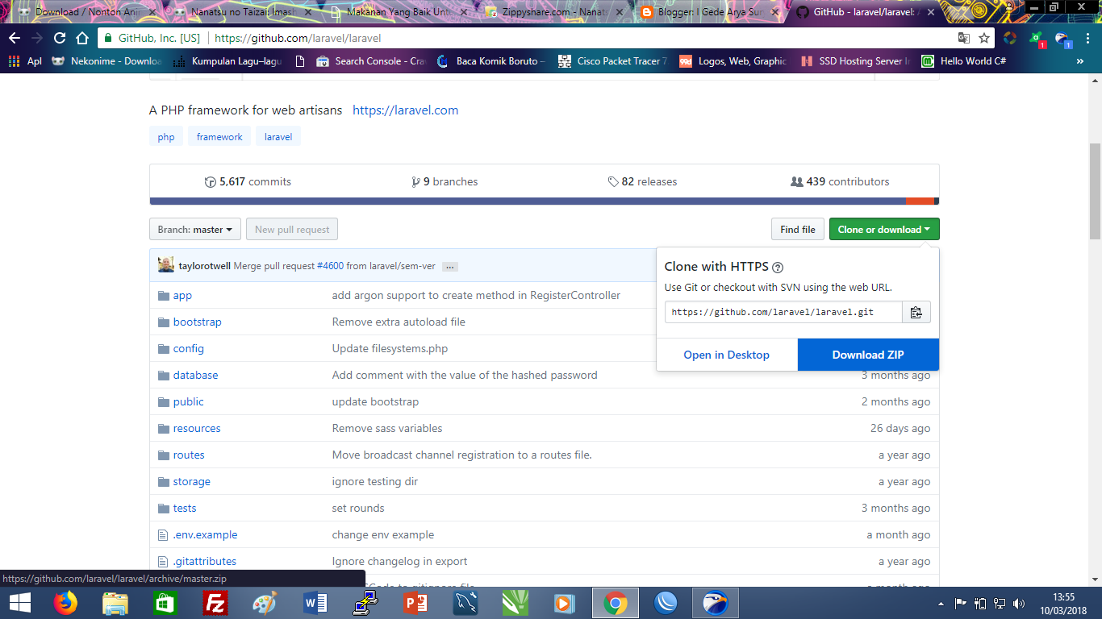
Task: Open File Explorer from the taskbar
Action: (x=115, y=603)
